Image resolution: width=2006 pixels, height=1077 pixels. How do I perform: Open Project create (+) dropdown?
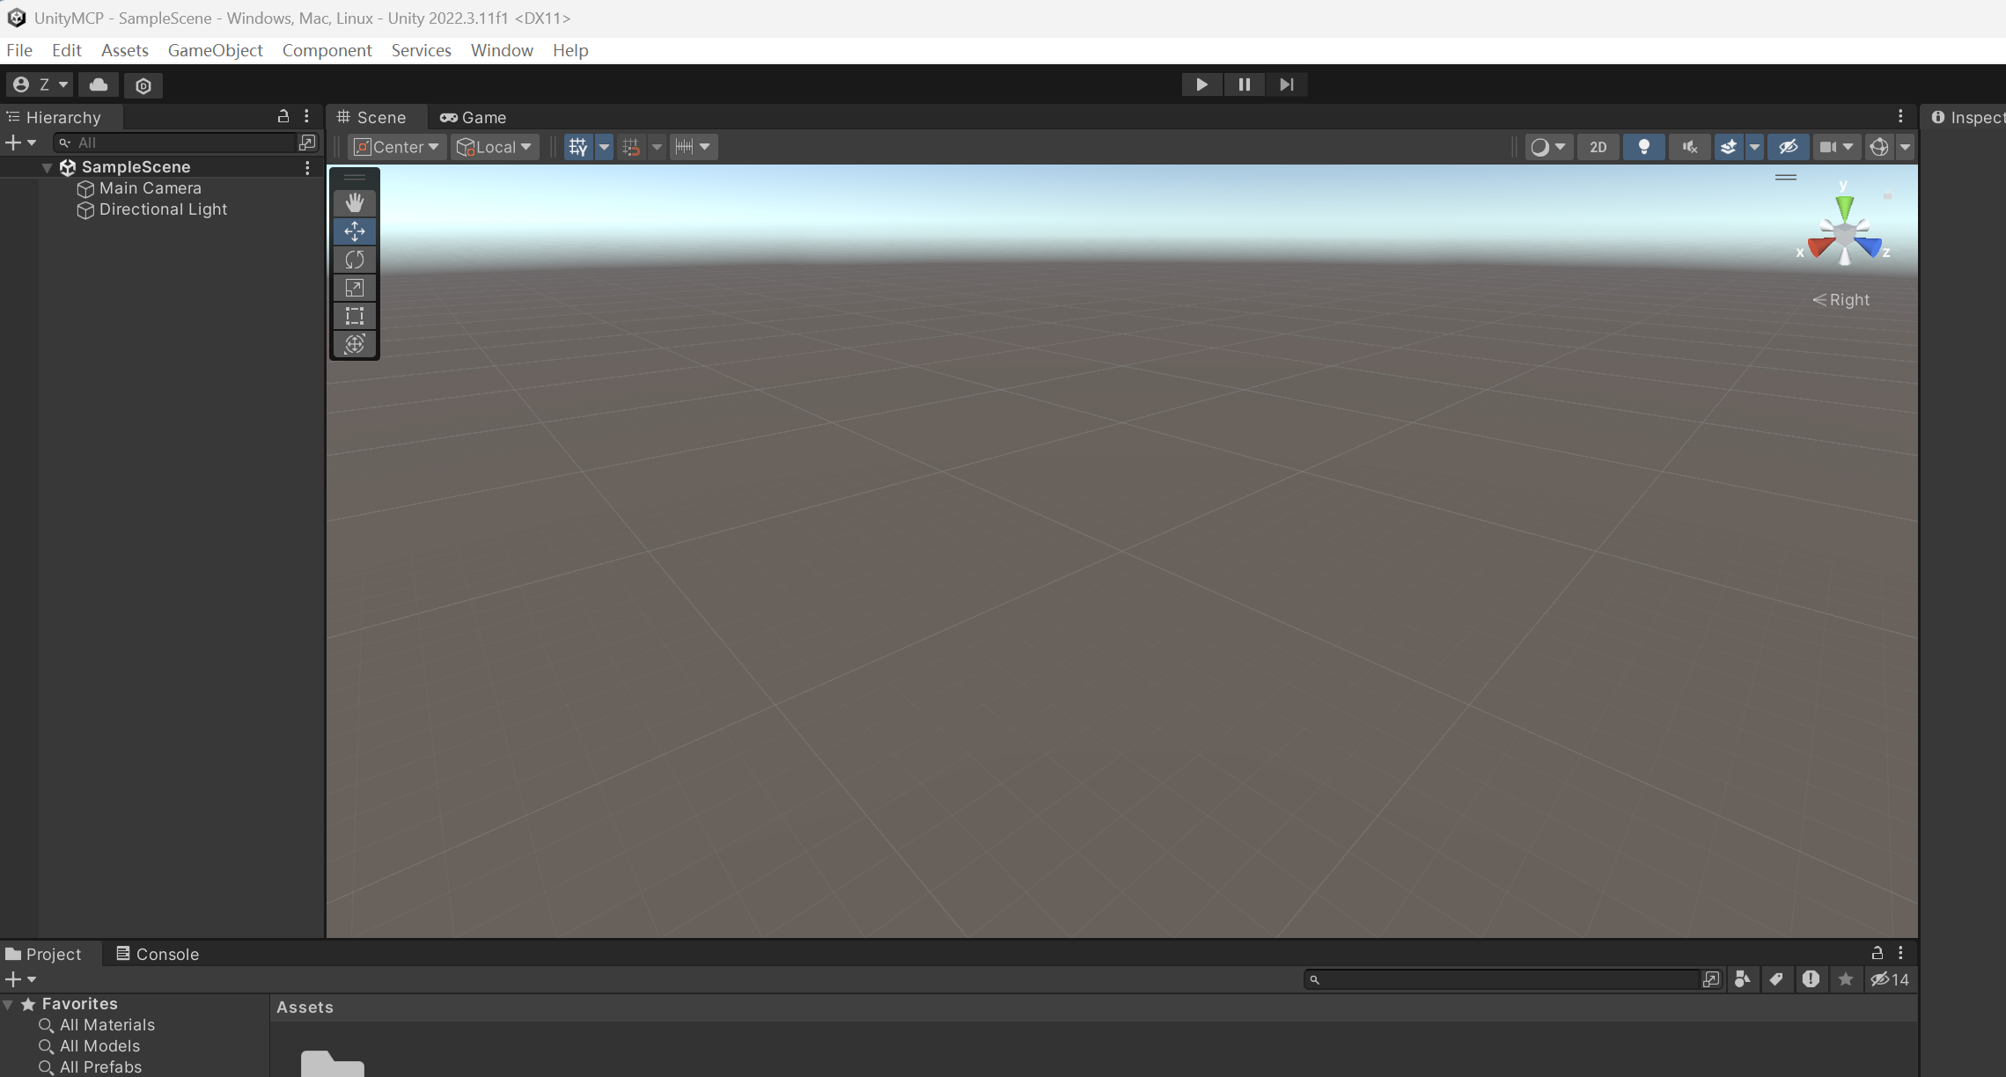click(21, 979)
